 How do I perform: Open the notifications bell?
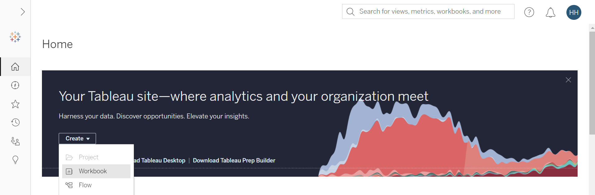coord(550,12)
